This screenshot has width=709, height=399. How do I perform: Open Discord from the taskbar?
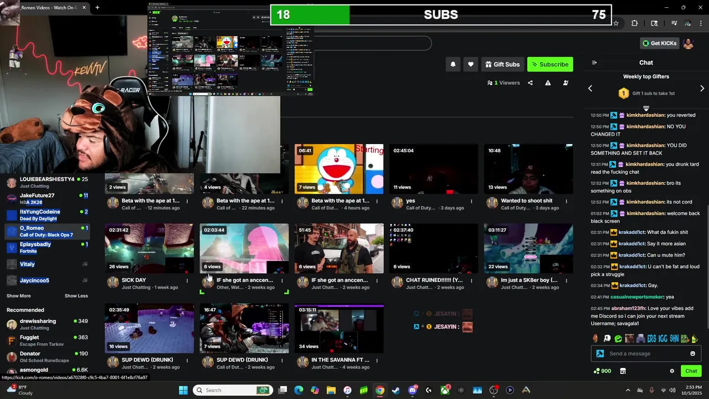[x=412, y=390]
